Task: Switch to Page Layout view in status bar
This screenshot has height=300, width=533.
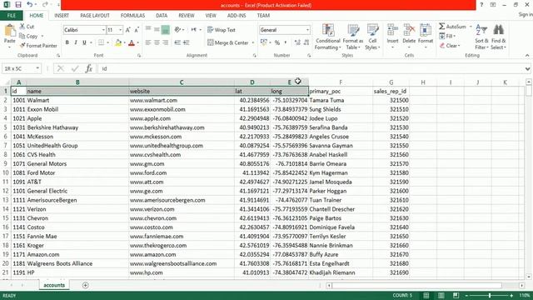Action: point(441,295)
